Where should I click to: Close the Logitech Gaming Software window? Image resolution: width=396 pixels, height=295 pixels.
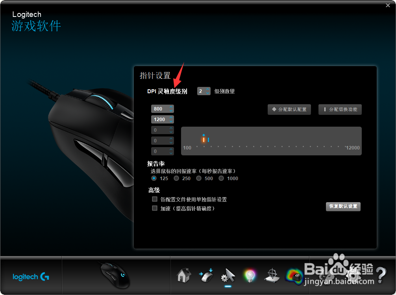coord(388,5)
